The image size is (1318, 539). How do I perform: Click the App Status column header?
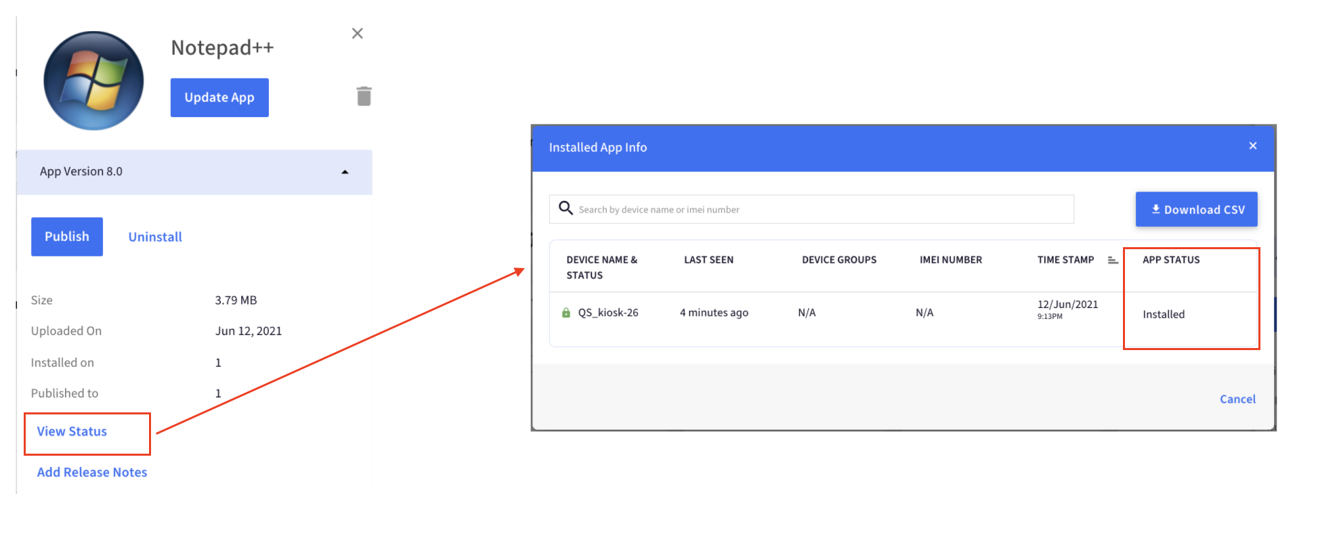[1171, 260]
